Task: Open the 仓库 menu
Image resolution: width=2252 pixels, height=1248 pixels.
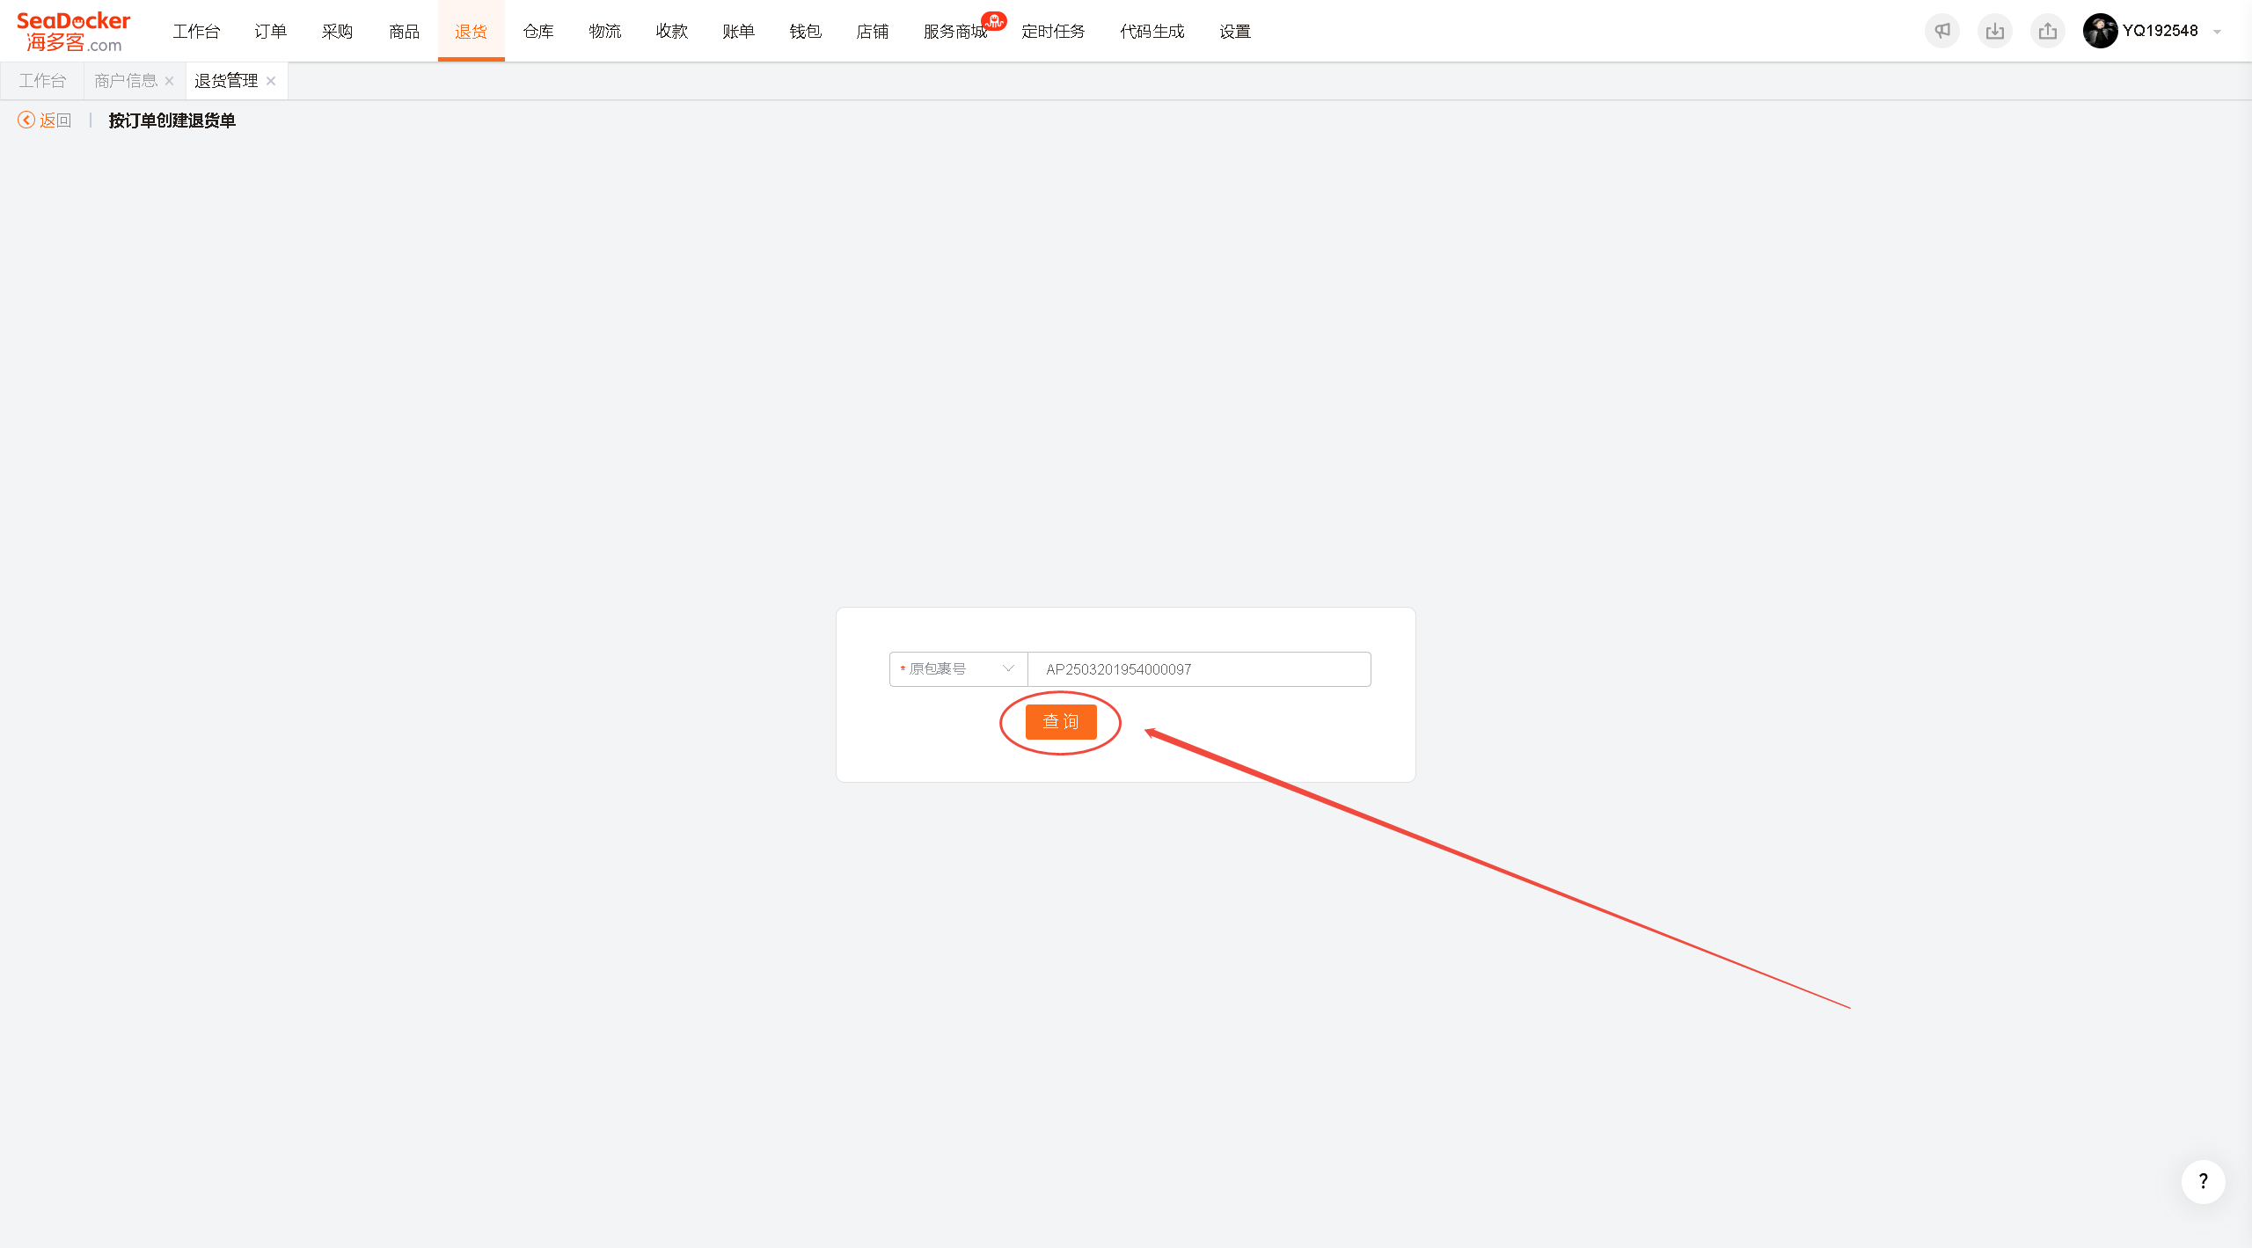Action: 538,32
